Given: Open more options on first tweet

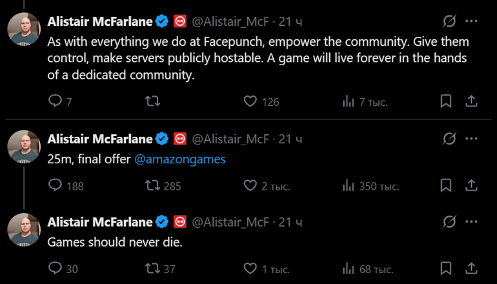Looking at the screenshot, I should (472, 21).
